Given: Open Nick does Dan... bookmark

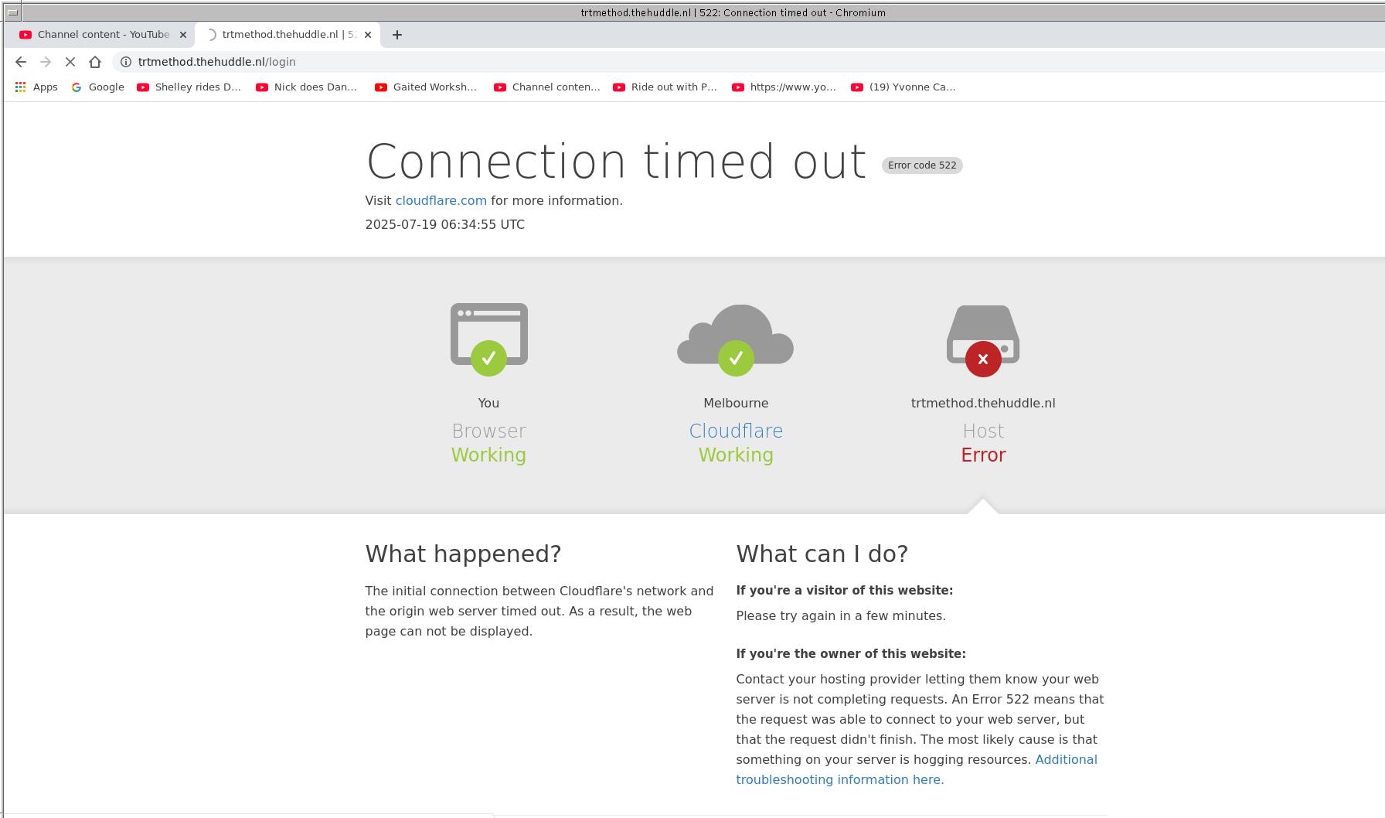Looking at the screenshot, I should 307,87.
